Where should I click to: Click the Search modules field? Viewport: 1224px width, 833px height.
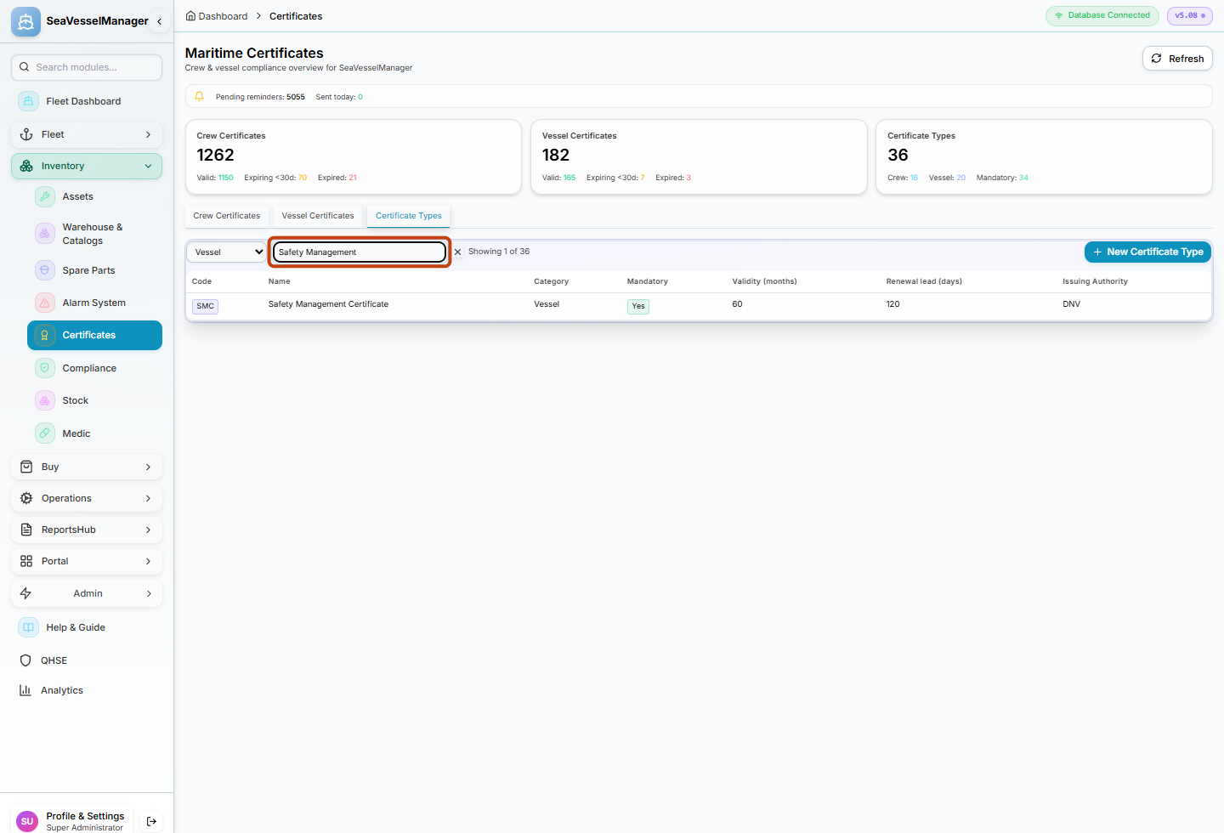[x=87, y=67]
